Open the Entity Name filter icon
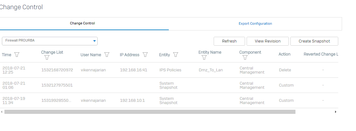This screenshot has width=356, height=131. pyautogui.click(x=204, y=57)
